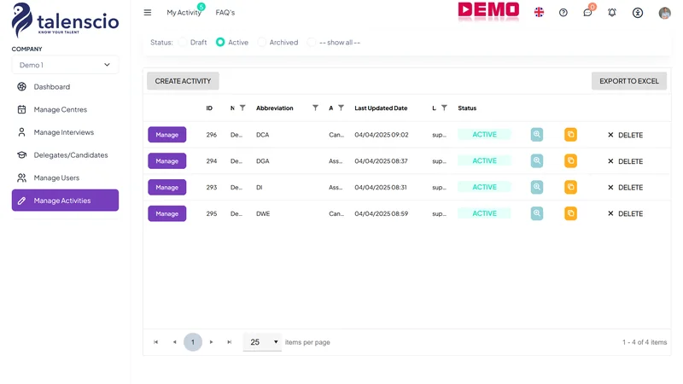Copy activity DCA with orange icon
The image size is (683, 384).
[x=570, y=135]
